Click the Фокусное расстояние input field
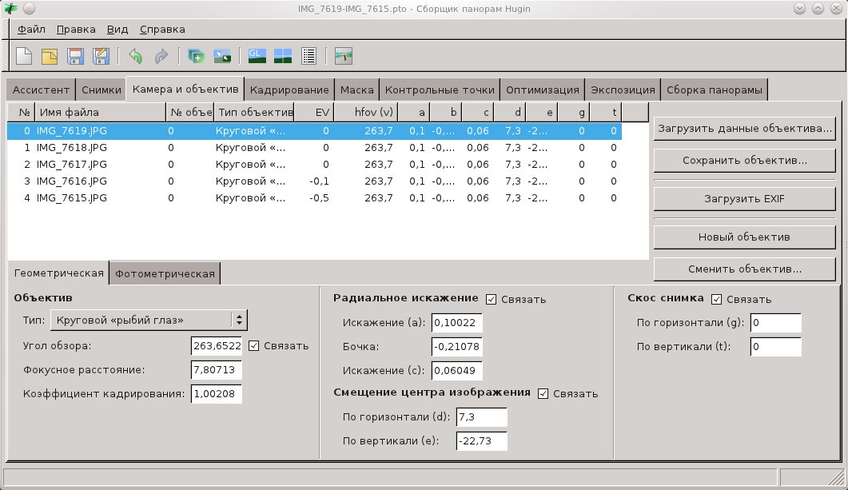This screenshot has height=490, width=848. pos(217,370)
